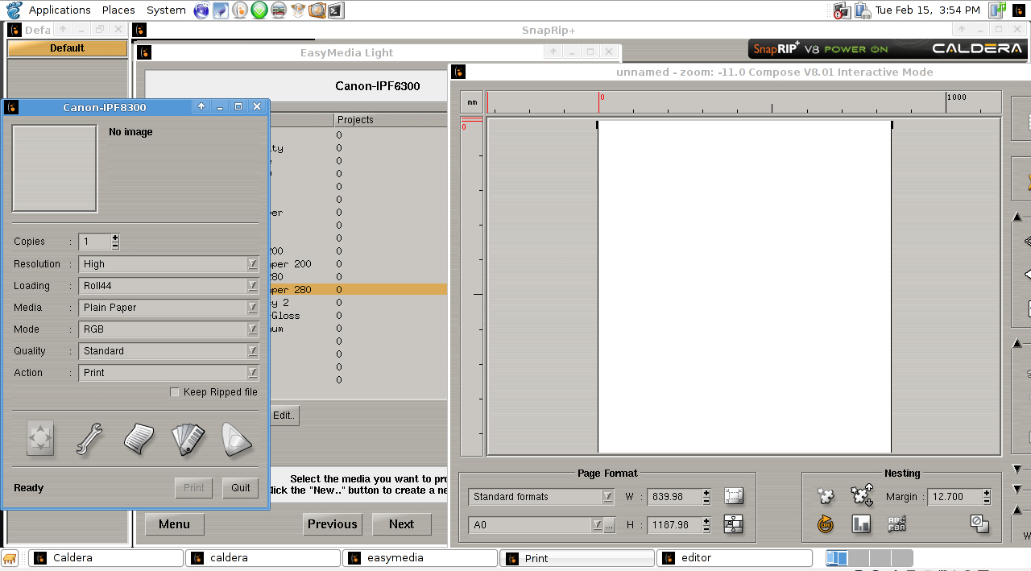This screenshot has height=571, width=1031.
Task: Open the terminal launcher in top panel
Action: [337, 10]
